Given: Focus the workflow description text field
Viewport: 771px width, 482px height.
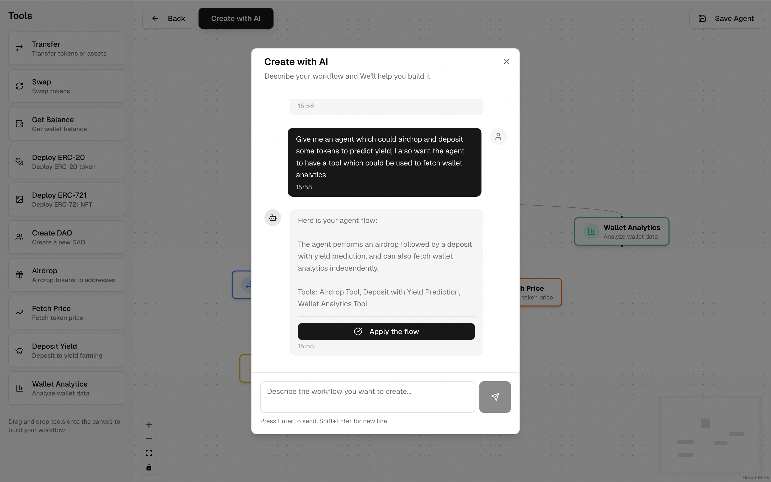Looking at the screenshot, I should 367,397.
